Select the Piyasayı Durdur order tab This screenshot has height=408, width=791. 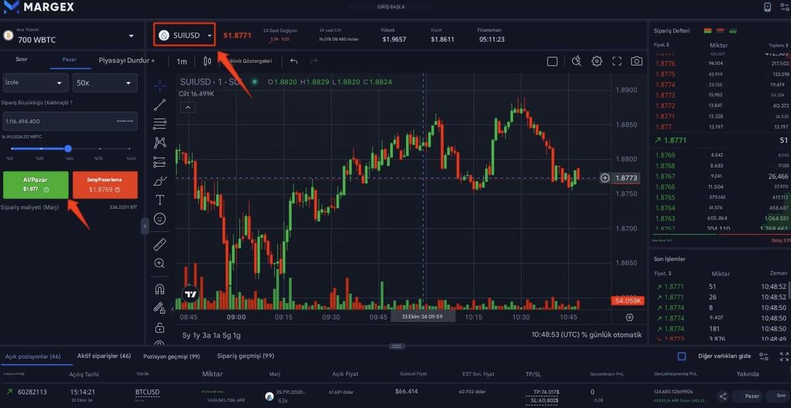[127, 60]
